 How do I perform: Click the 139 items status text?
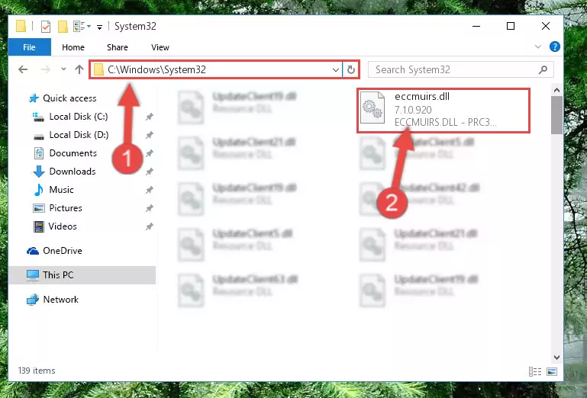(x=37, y=371)
